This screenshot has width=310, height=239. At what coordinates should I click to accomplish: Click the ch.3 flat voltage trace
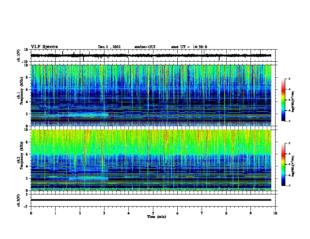(x=151, y=200)
